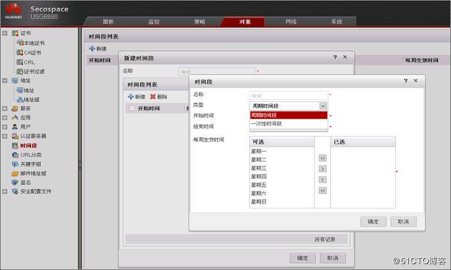Tick the 开始时间 header checkbox
This screenshot has width=451, height=270.
coord(132,109)
